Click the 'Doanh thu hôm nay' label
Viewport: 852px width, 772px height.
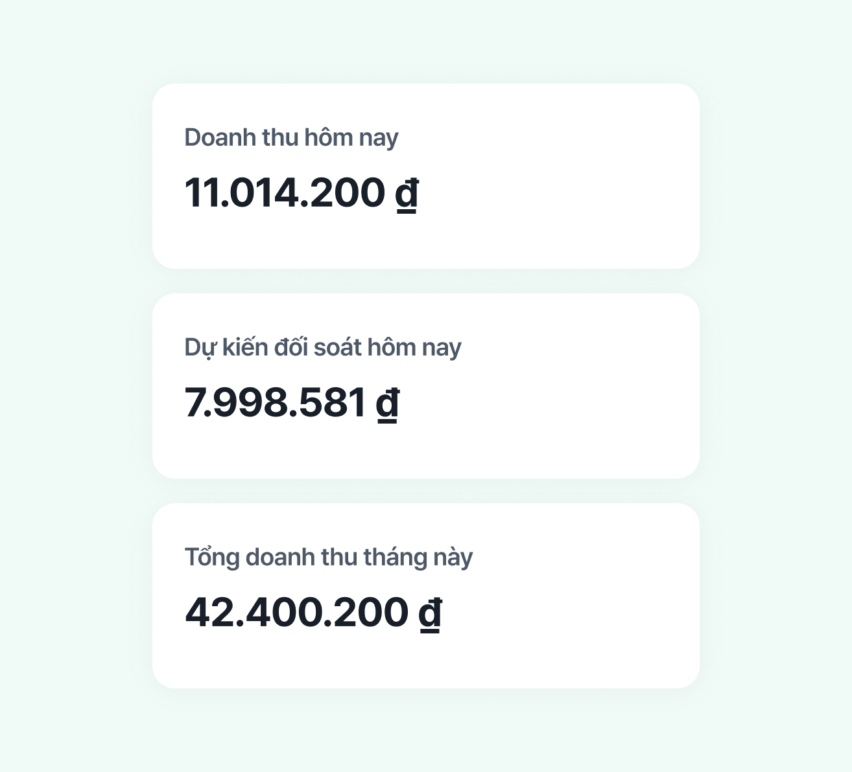click(x=291, y=138)
